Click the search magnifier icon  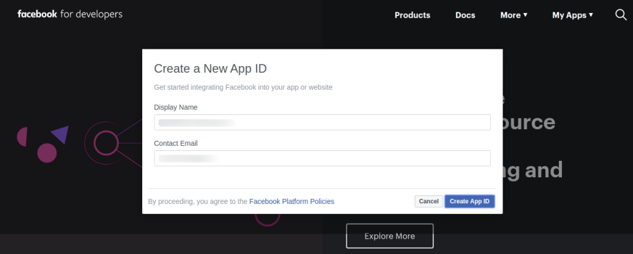(621, 15)
